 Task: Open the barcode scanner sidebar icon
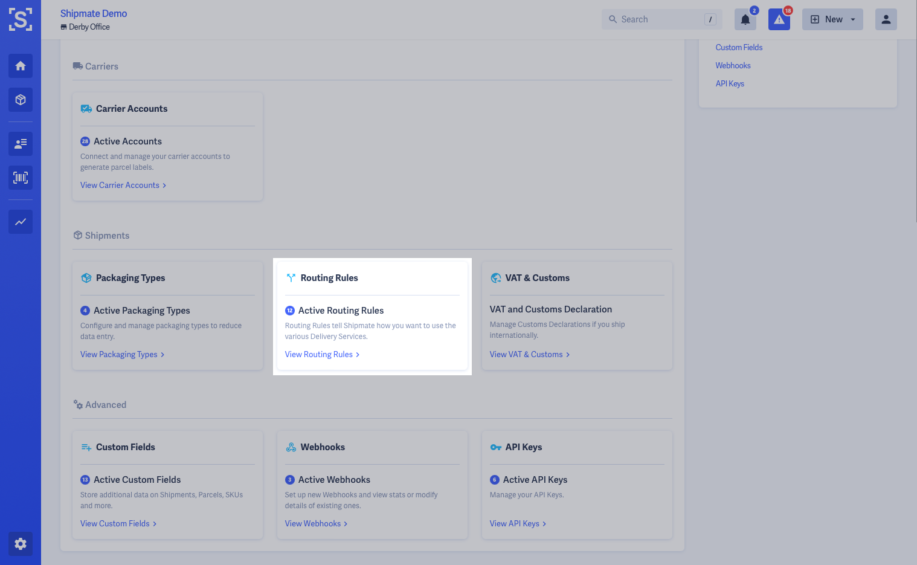coord(21,178)
